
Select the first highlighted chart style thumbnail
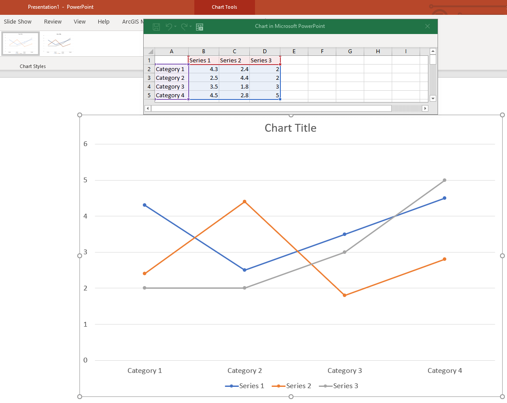coord(21,43)
